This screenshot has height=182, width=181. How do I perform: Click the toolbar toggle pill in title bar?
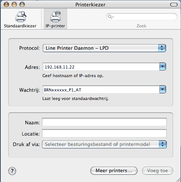[x=174, y=5]
